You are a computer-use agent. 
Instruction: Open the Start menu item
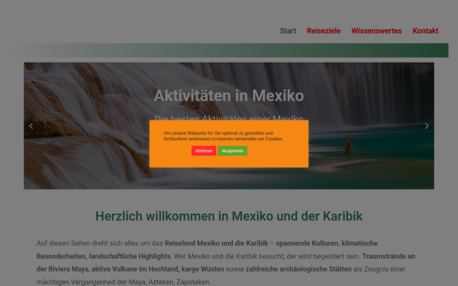[288, 31]
